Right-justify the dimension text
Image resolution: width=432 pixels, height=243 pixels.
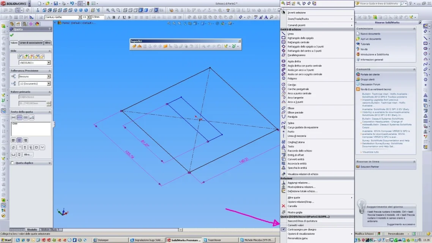[x=25, y=140]
